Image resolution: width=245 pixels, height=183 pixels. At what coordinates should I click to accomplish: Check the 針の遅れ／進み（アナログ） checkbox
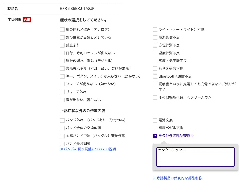(x=62, y=30)
